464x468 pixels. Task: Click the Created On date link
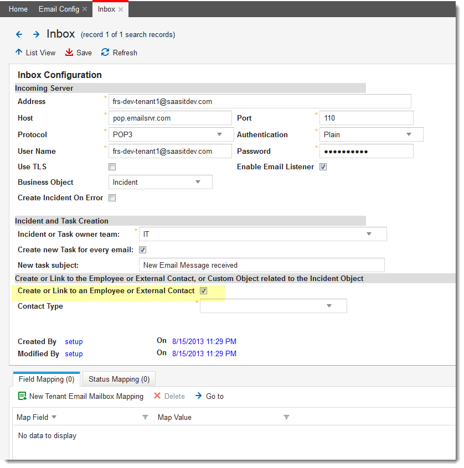point(204,341)
